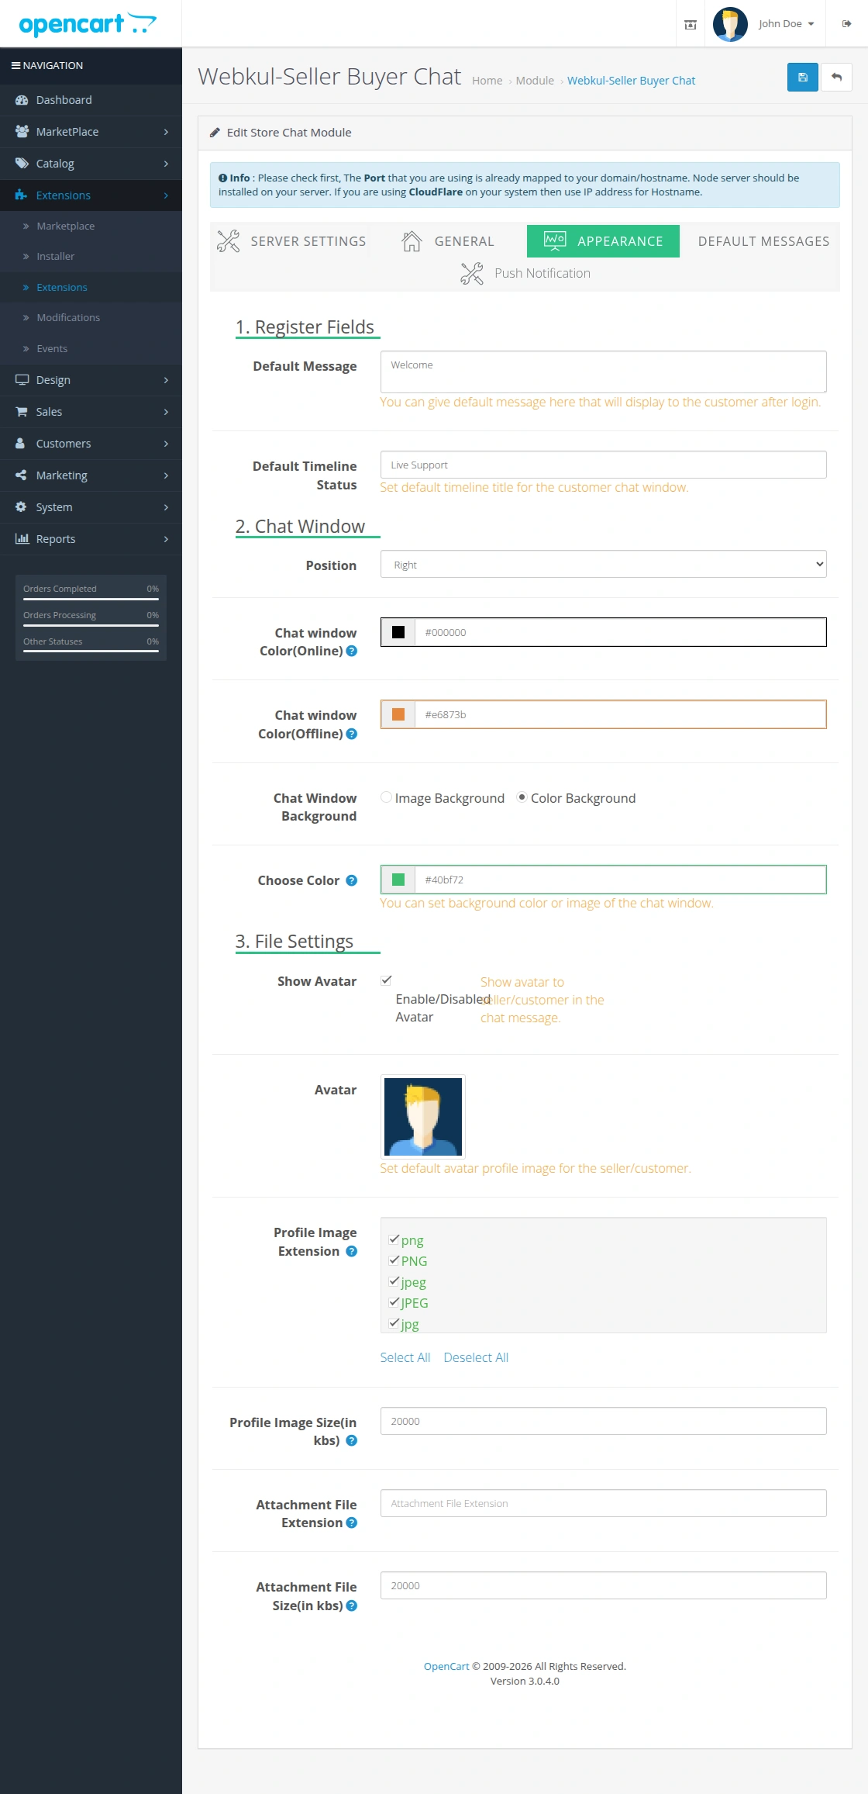The width and height of the screenshot is (868, 1794).
Task: Click the Sales cart icon
Action: tap(21, 412)
